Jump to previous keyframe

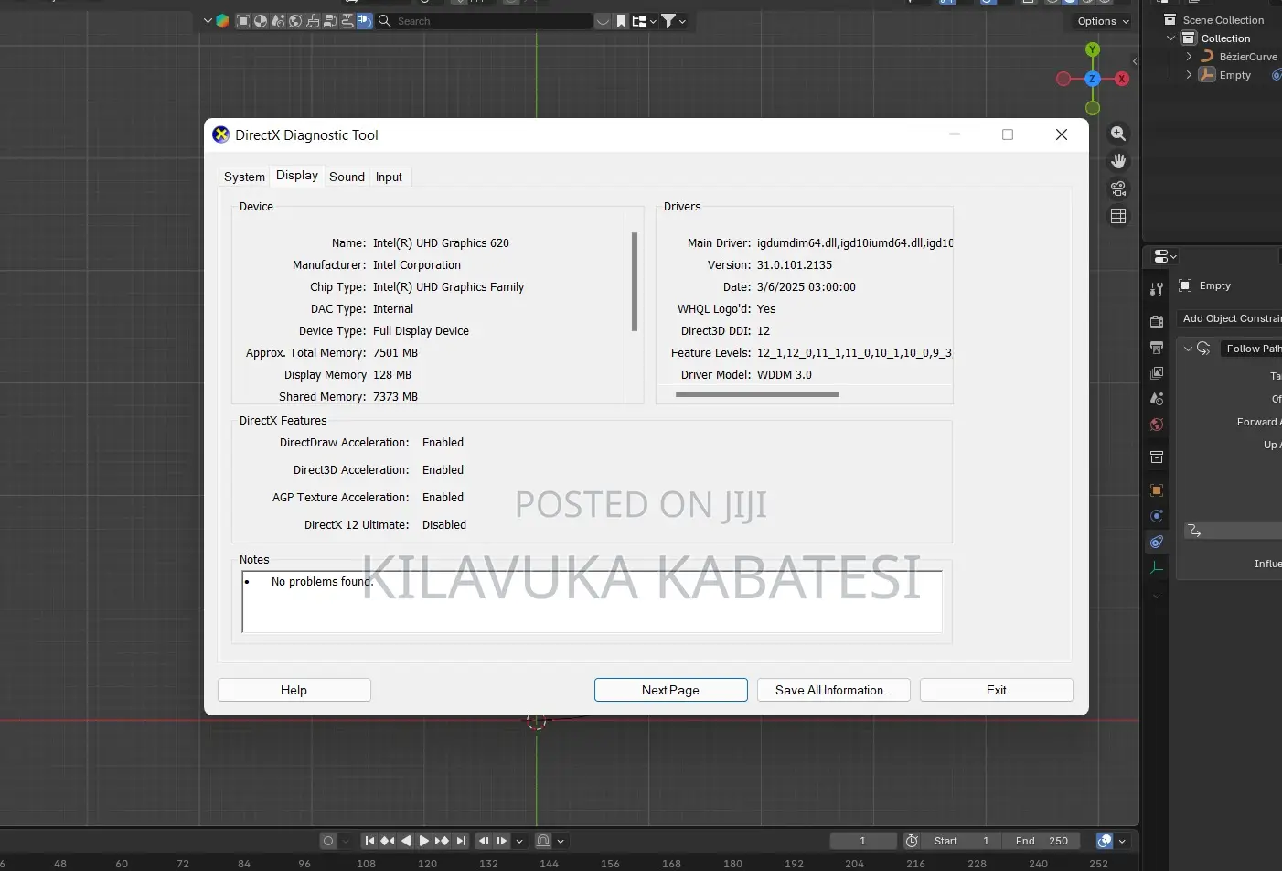388,841
